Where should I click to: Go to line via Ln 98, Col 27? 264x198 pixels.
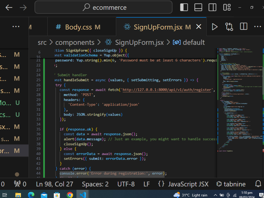click(55, 184)
